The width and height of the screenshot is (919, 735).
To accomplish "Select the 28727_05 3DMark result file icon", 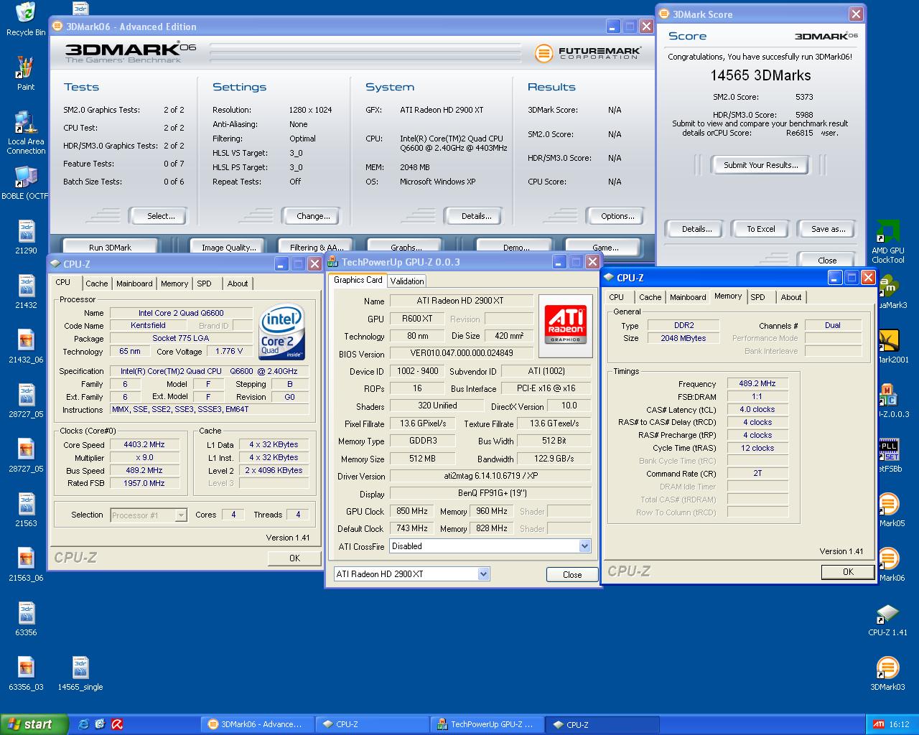I will (26, 402).
